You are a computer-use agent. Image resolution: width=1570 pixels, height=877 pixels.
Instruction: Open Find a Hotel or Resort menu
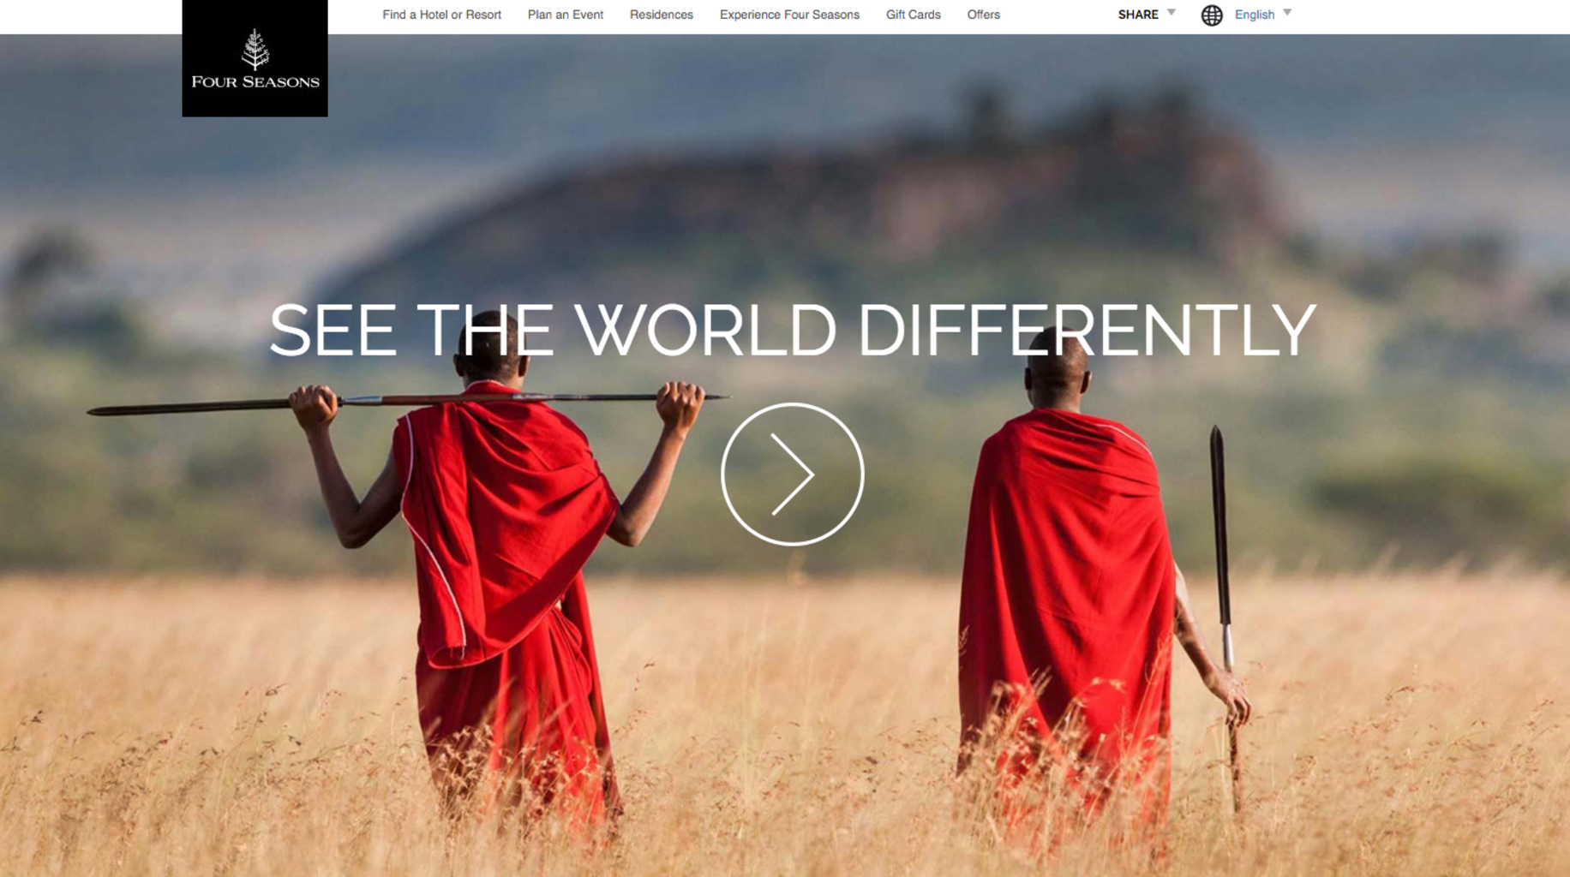441,15
